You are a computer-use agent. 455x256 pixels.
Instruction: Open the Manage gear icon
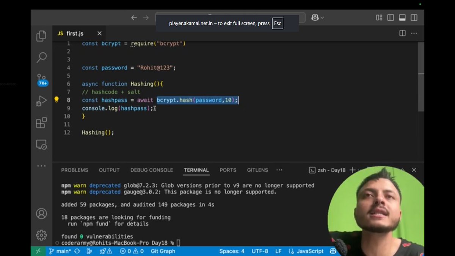coord(41,235)
